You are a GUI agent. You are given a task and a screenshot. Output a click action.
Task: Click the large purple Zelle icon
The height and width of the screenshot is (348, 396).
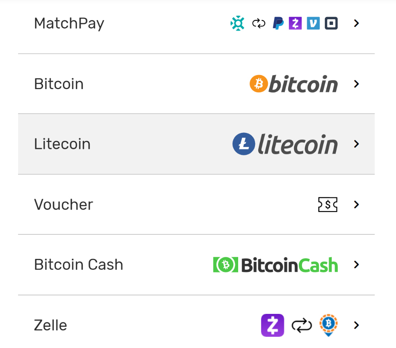coord(273,325)
